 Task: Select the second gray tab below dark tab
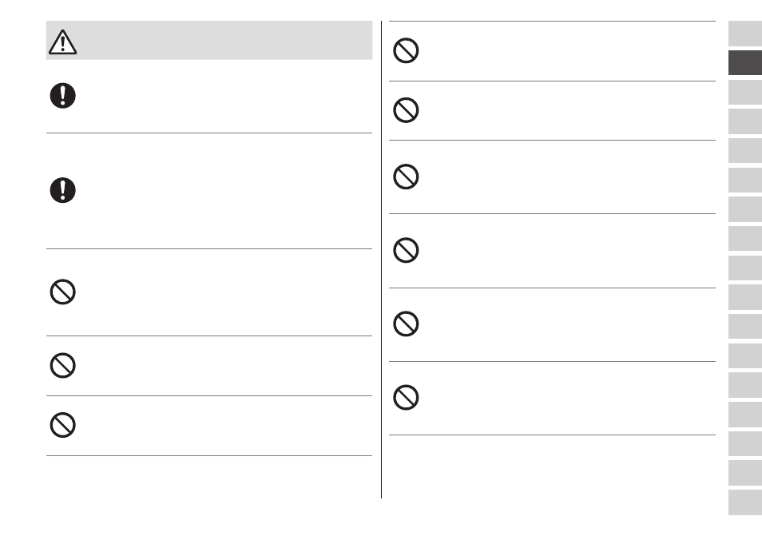click(x=745, y=121)
